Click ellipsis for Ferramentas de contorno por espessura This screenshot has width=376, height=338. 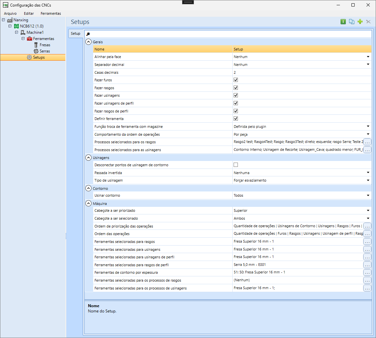pyautogui.click(x=367, y=272)
